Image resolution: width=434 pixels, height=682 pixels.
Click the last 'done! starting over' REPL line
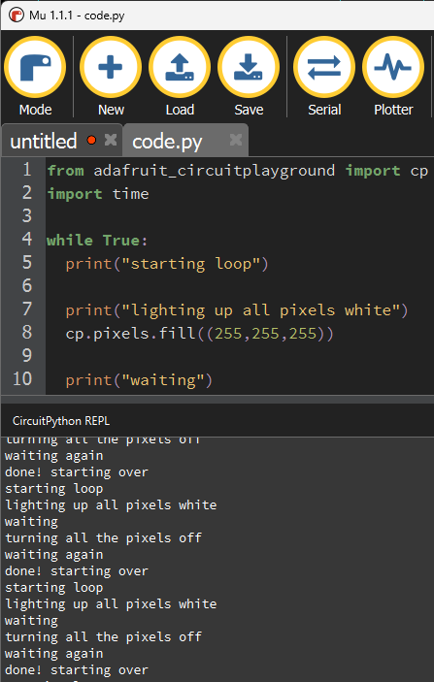(77, 669)
